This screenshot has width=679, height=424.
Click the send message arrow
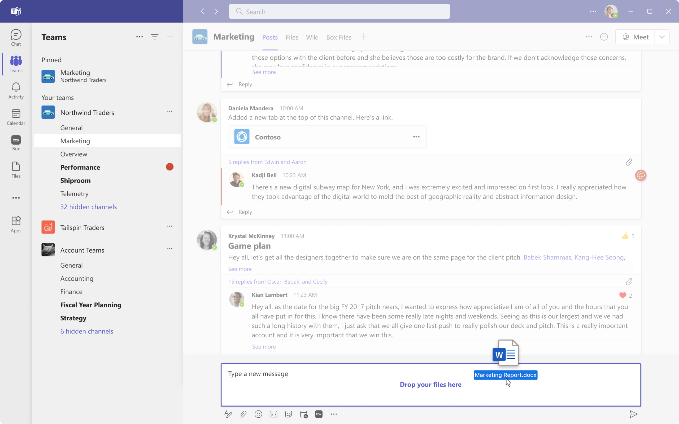[633, 414]
